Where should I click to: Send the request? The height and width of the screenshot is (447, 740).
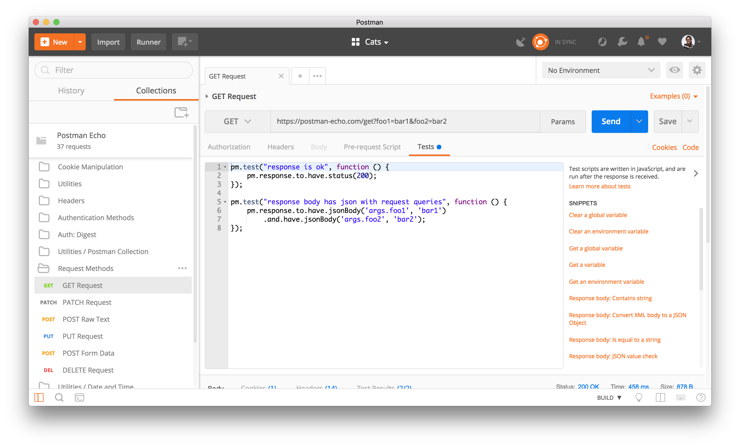pos(611,121)
